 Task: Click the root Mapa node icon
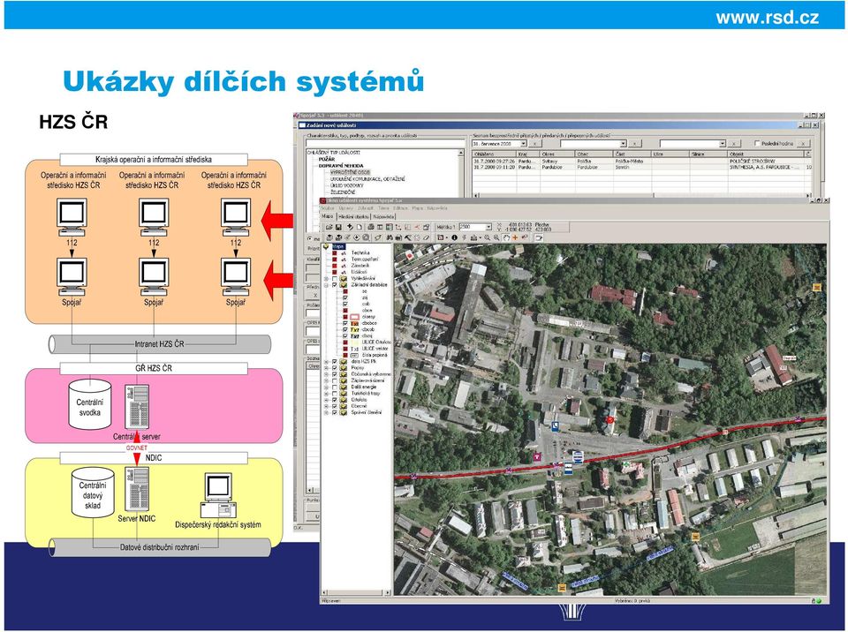(326, 246)
